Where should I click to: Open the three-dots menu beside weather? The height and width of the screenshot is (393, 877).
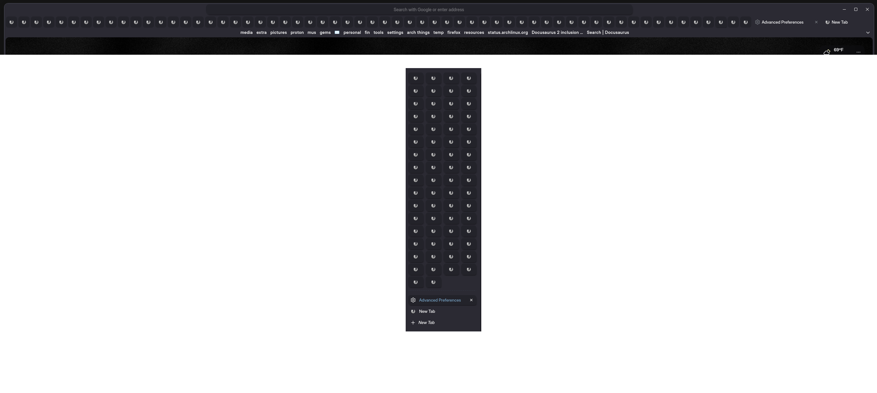click(858, 52)
